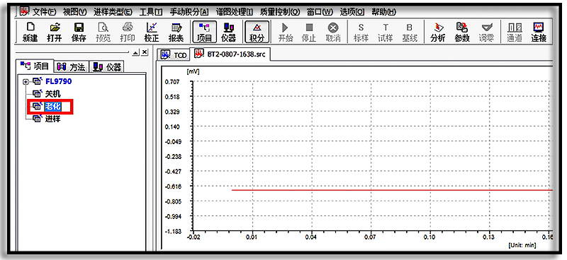567x260 pixels.
Task: Toggle the 项目 project panel button
Action: click(x=205, y=32)
